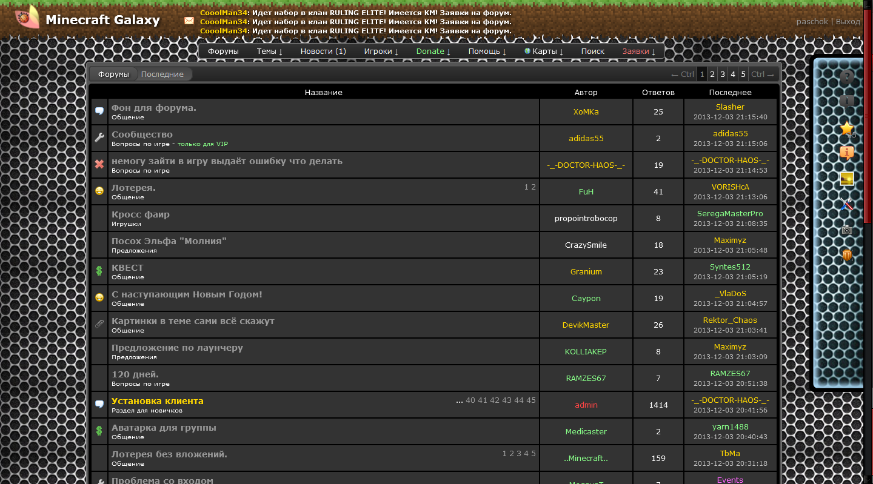
Task: Click the orange info bubble sidebar icon
Action: click(847, 153)
